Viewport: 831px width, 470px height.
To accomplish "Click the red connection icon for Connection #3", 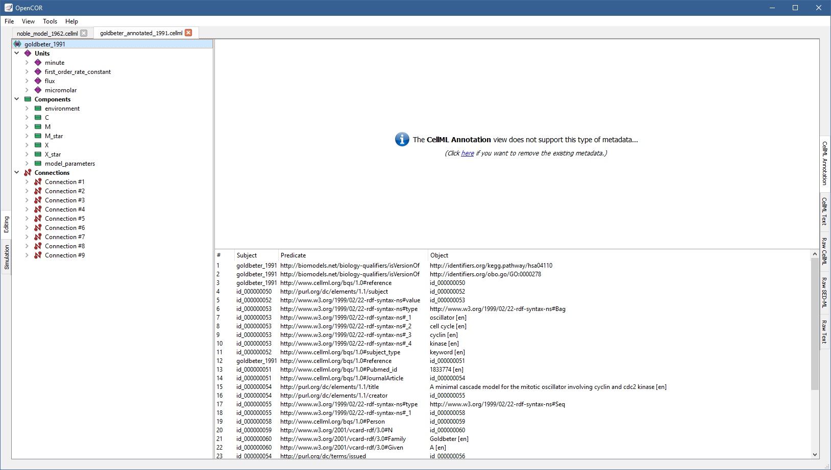I will [x=38, y=200].
